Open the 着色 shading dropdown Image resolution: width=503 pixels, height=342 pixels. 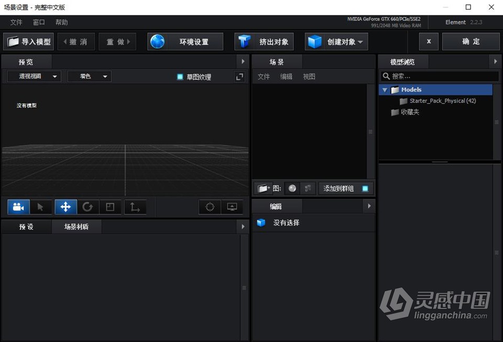click(x=90, y=77)
